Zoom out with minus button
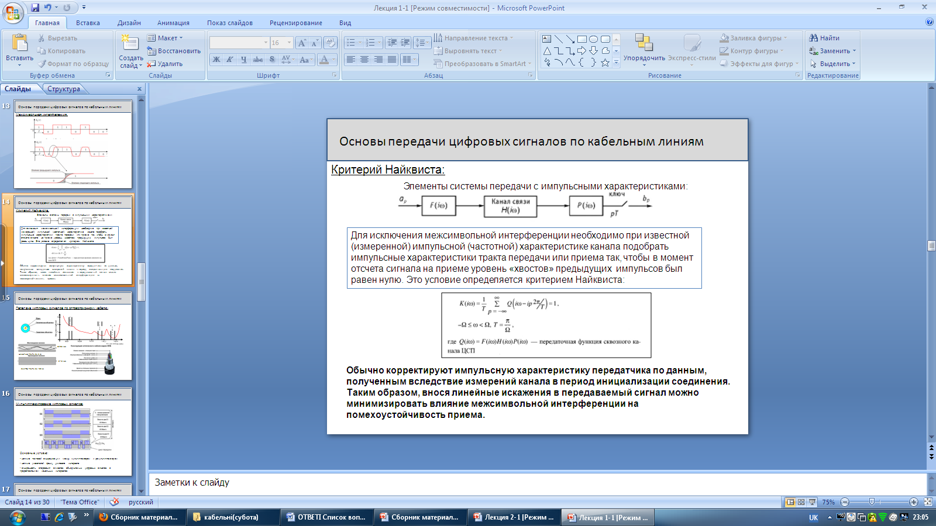Image resolution: width=936 pixels, height=526 pixels. click(x=845, y=502)
